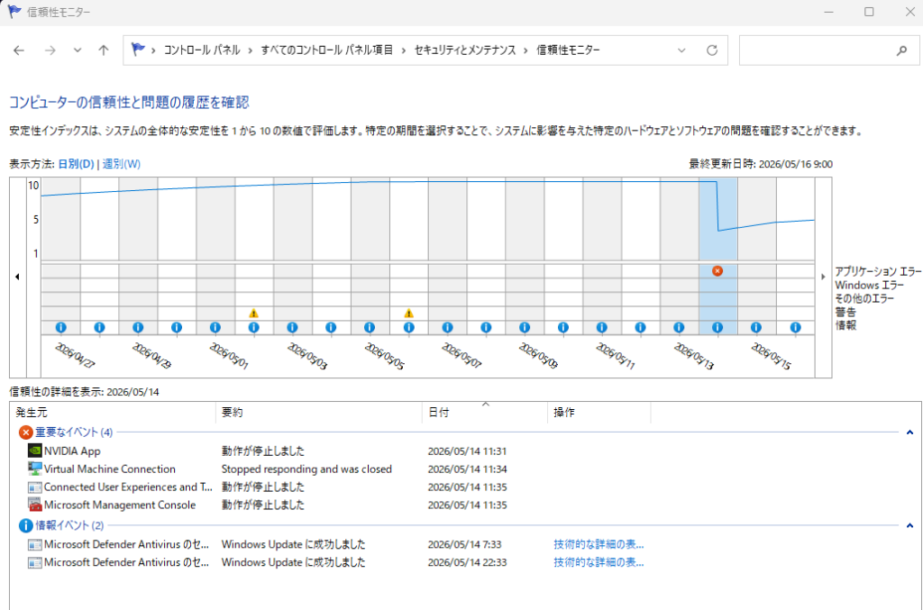
Task: Click the 操作 column header
Action: tap(599, 413)
